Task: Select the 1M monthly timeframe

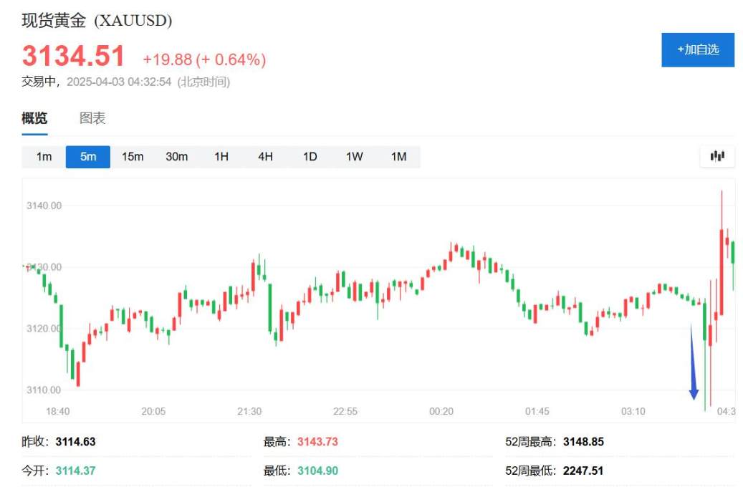Action: [398, 156]
